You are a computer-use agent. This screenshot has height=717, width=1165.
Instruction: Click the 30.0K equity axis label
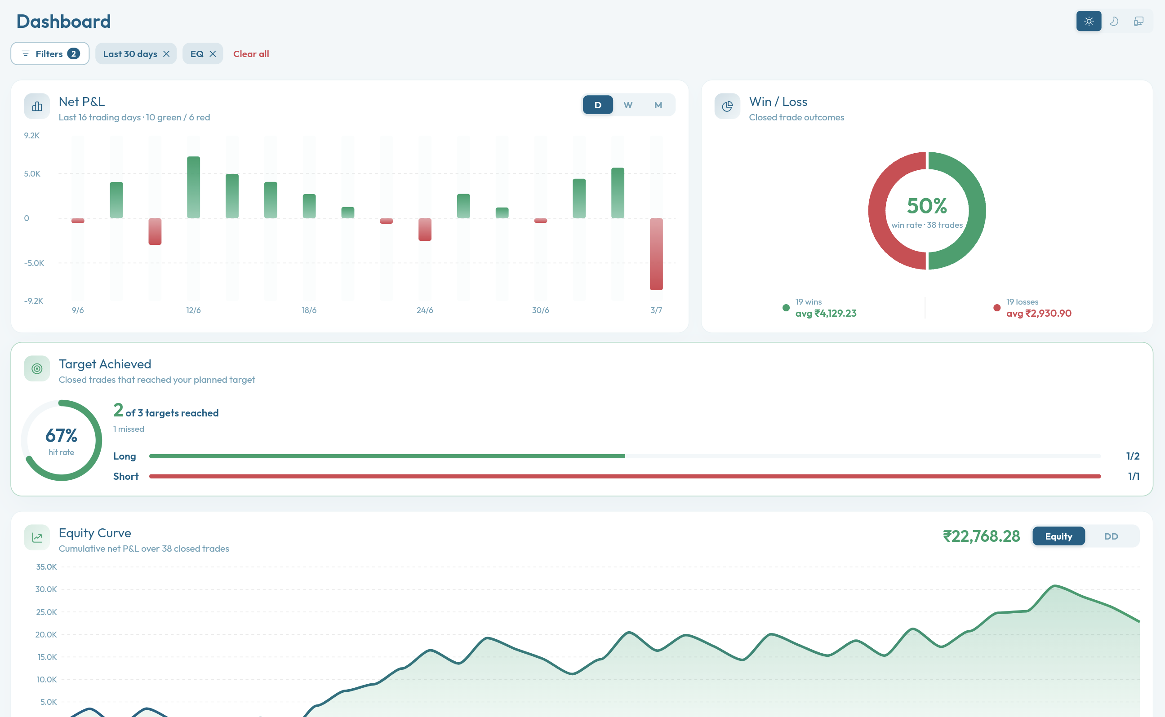(x=46, y=589)
